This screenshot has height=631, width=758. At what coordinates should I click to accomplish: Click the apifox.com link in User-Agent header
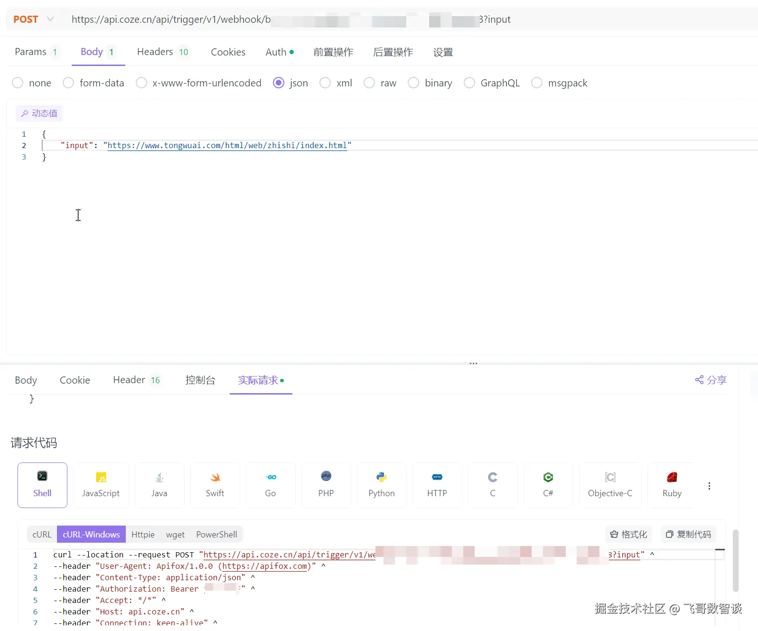pos(264,566)
